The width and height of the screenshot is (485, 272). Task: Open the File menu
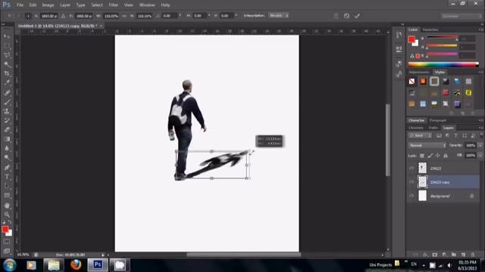(20, 5)
